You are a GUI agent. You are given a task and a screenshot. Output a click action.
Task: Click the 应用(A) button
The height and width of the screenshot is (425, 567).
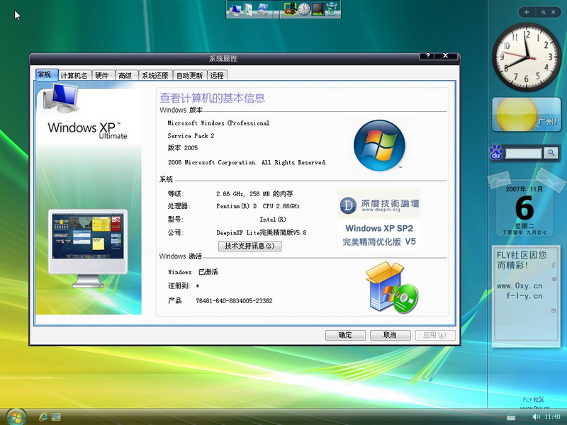(x=434, y=335)
